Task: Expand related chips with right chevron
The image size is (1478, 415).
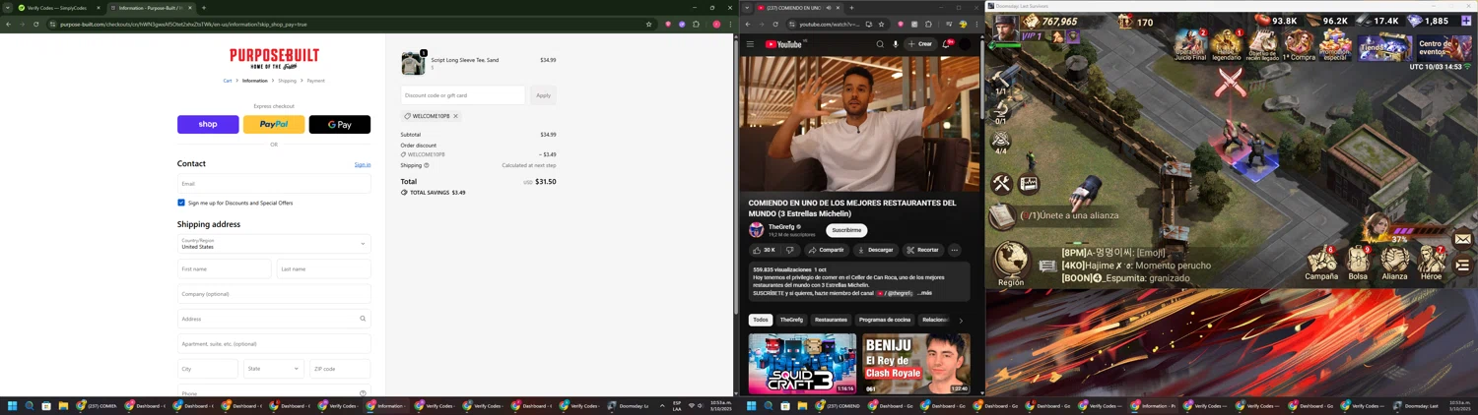Action: click(x=961, y=320)
